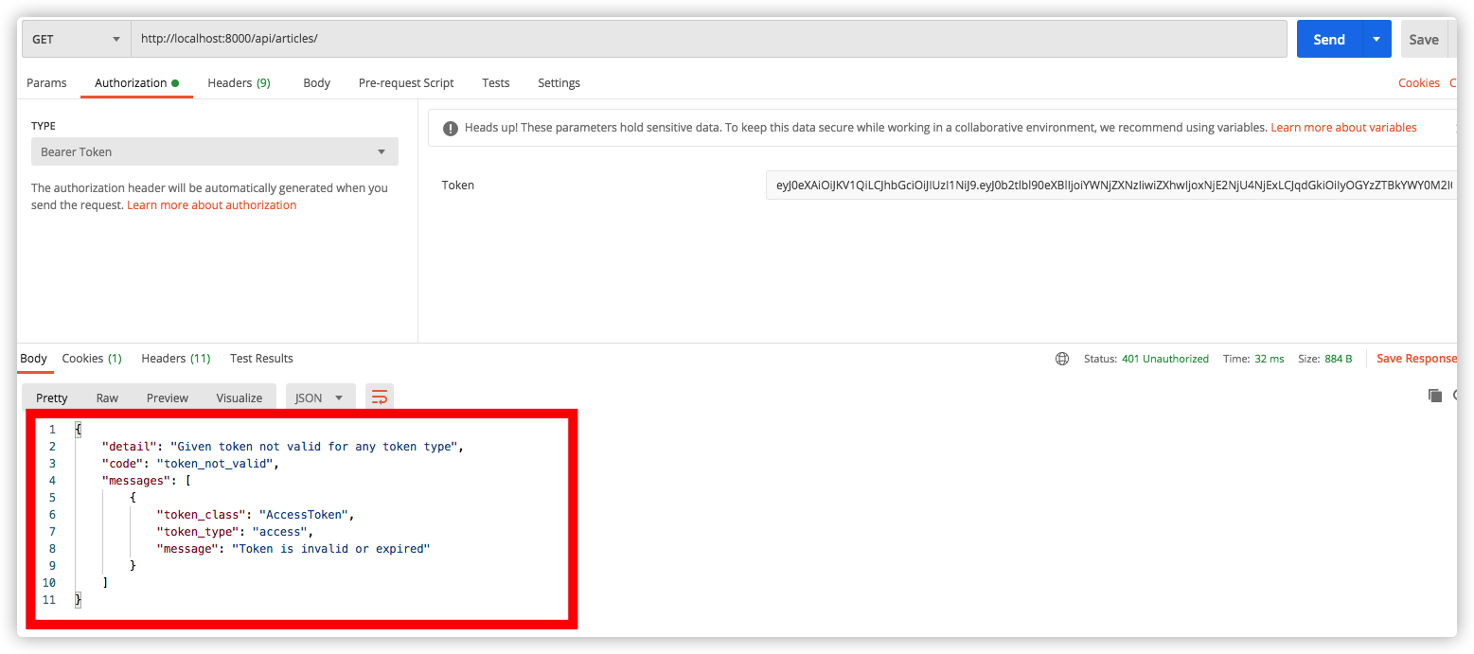The image size is (1474, 654).
Task: Click the Save button
Action: click(1423, 39)
